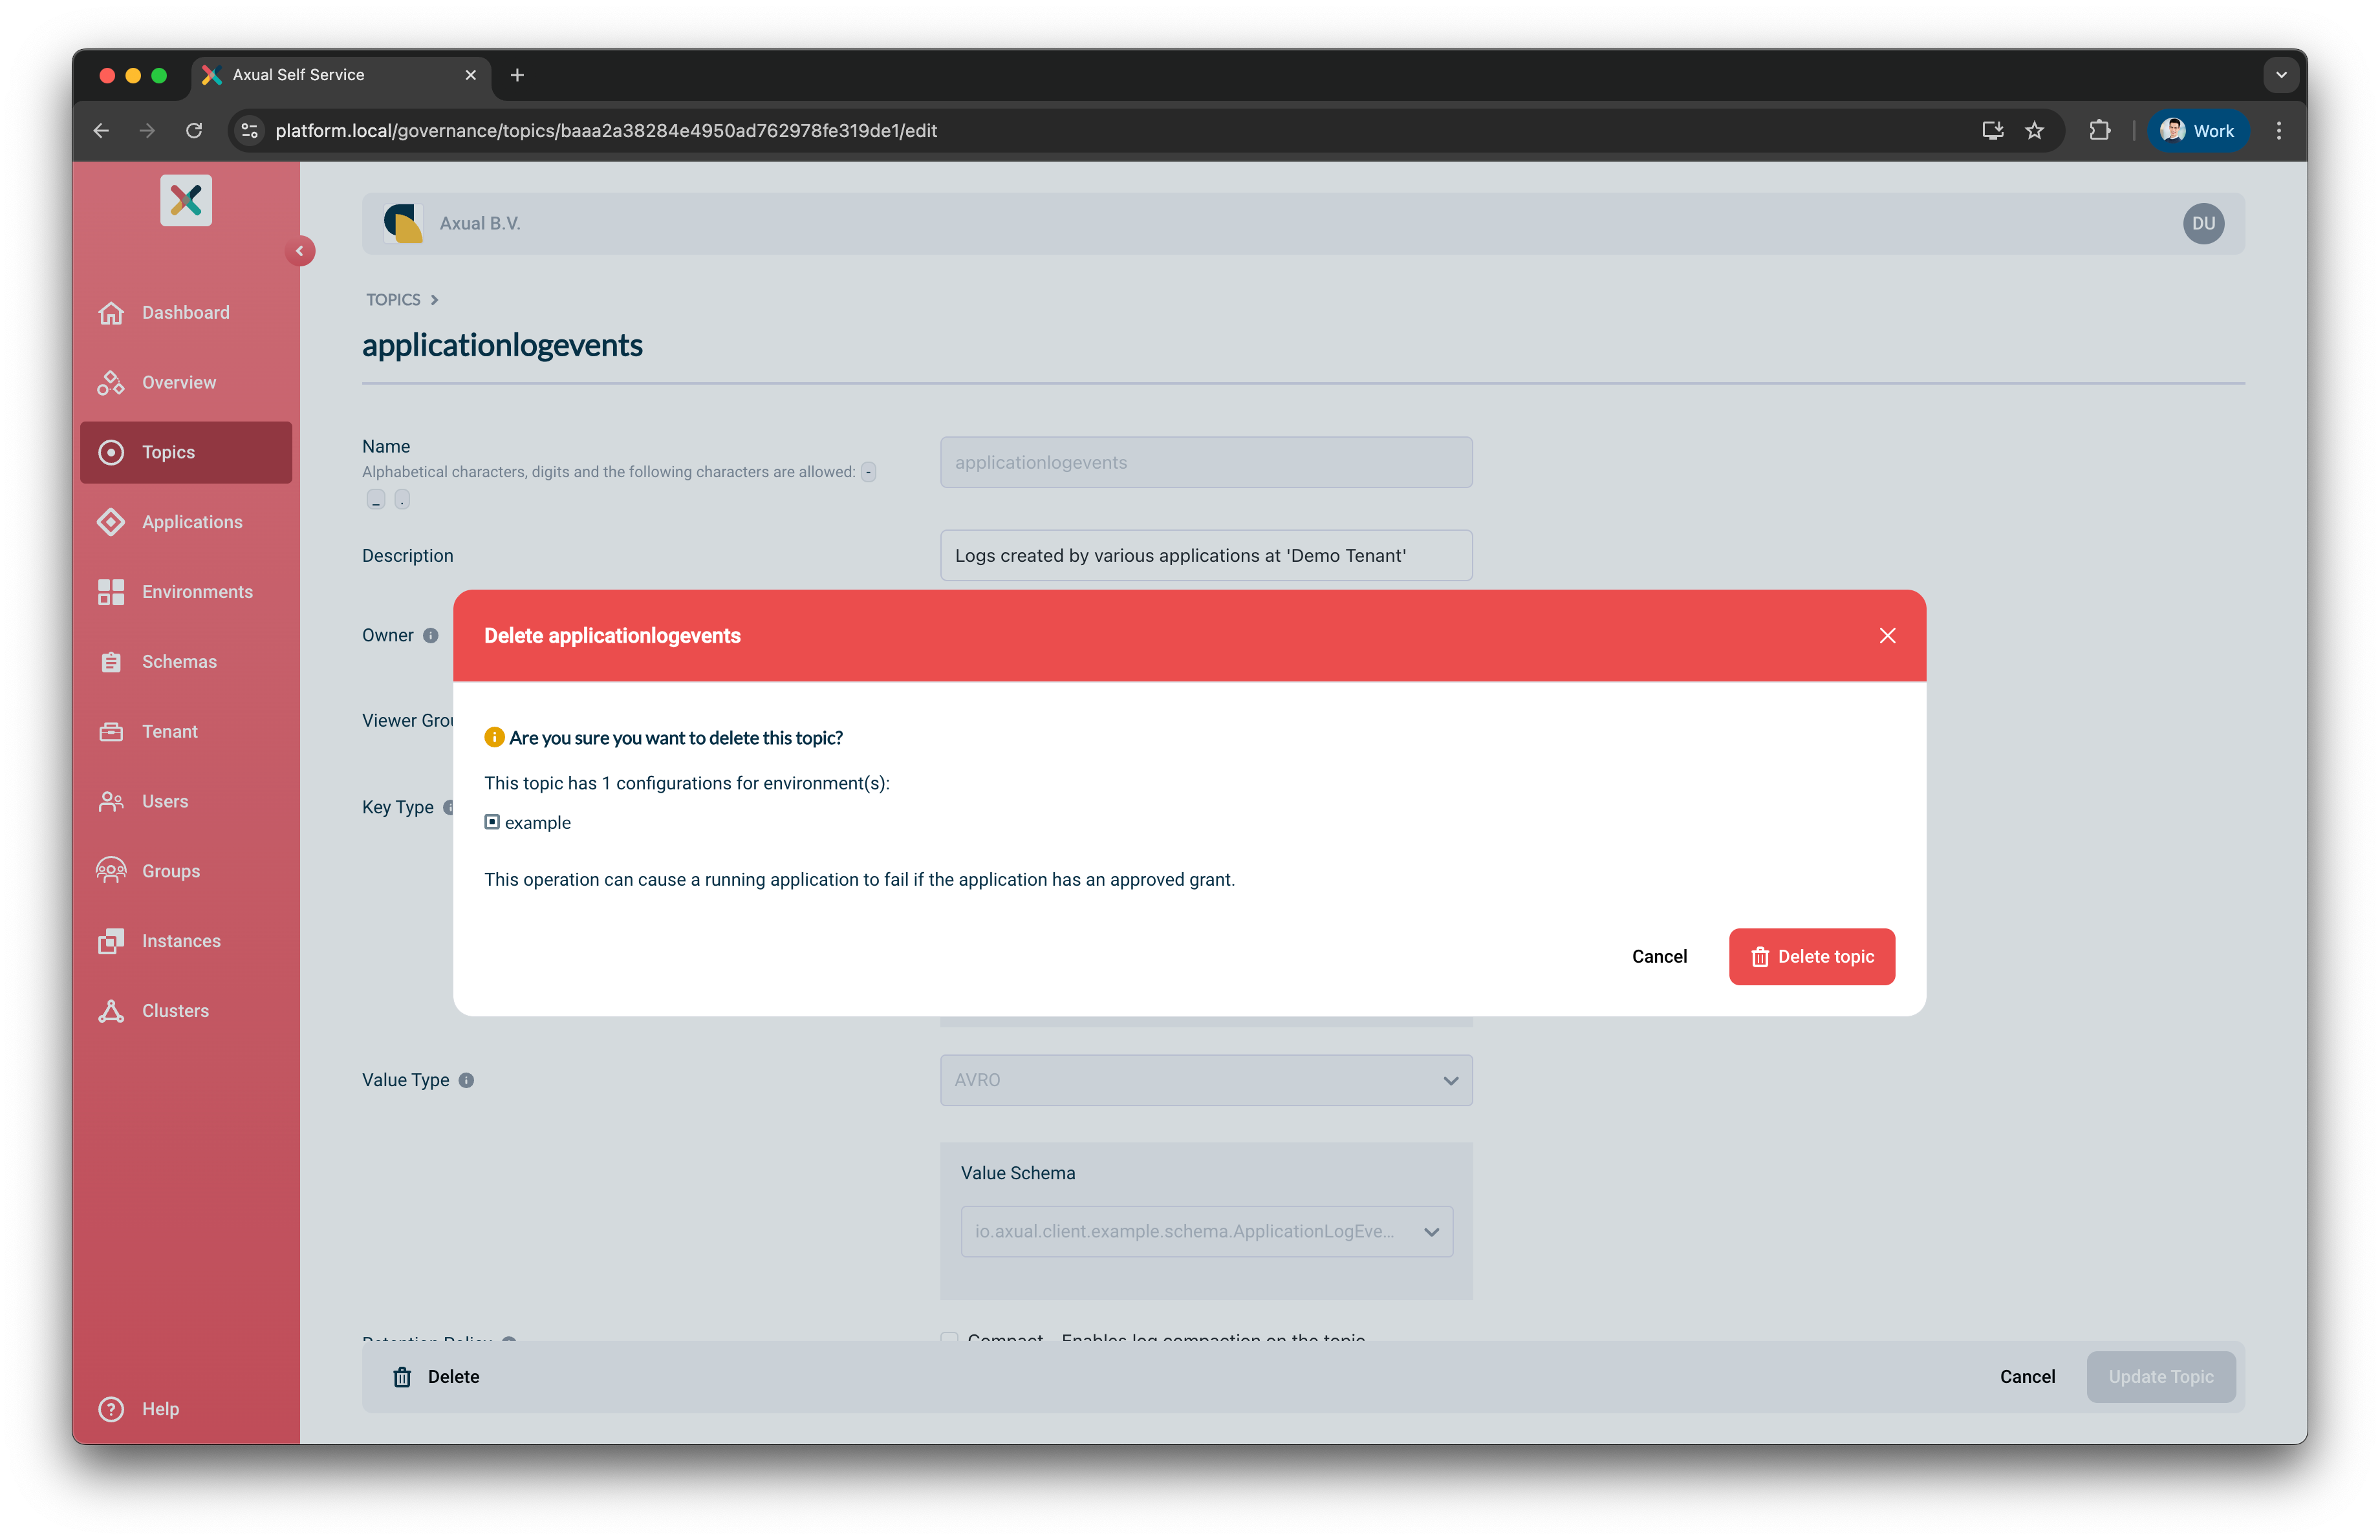Collapse the red sidebar with the chevron
Viewport: 2380px width, 1540px height.
click(300, 251)
